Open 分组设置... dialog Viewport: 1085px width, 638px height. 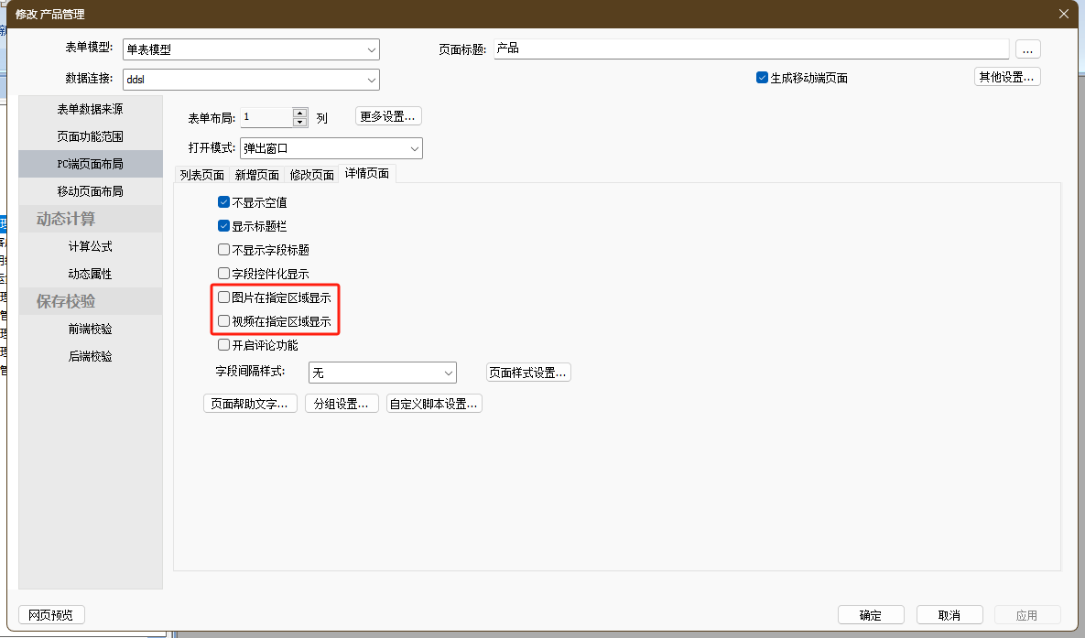coord(342,404)
